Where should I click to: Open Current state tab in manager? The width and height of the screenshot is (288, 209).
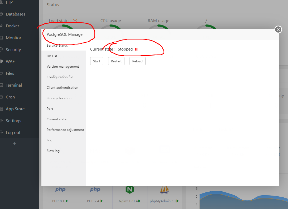64,119
